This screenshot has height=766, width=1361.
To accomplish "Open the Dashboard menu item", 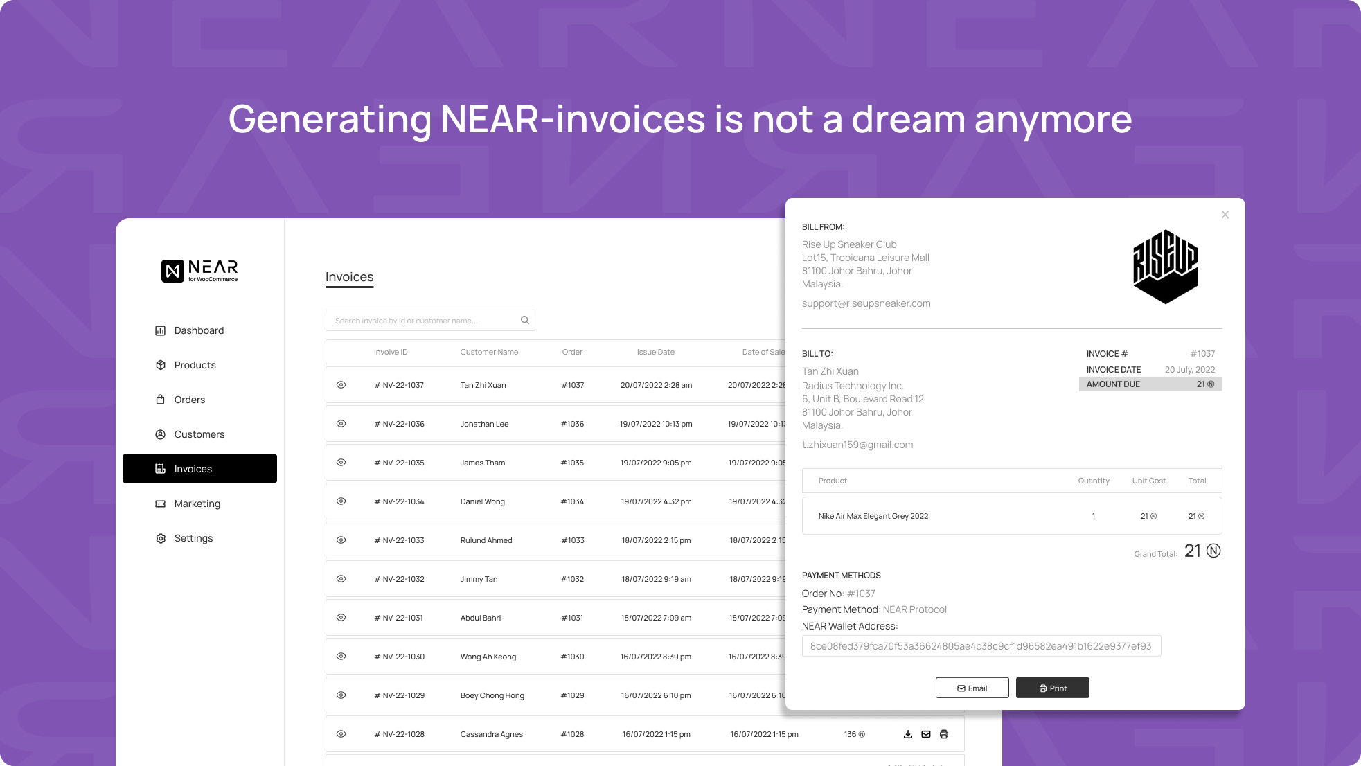I will [199, 330].
